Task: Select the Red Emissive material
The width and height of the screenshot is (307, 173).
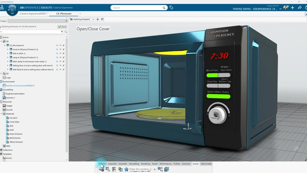Action: coord(15,138)
